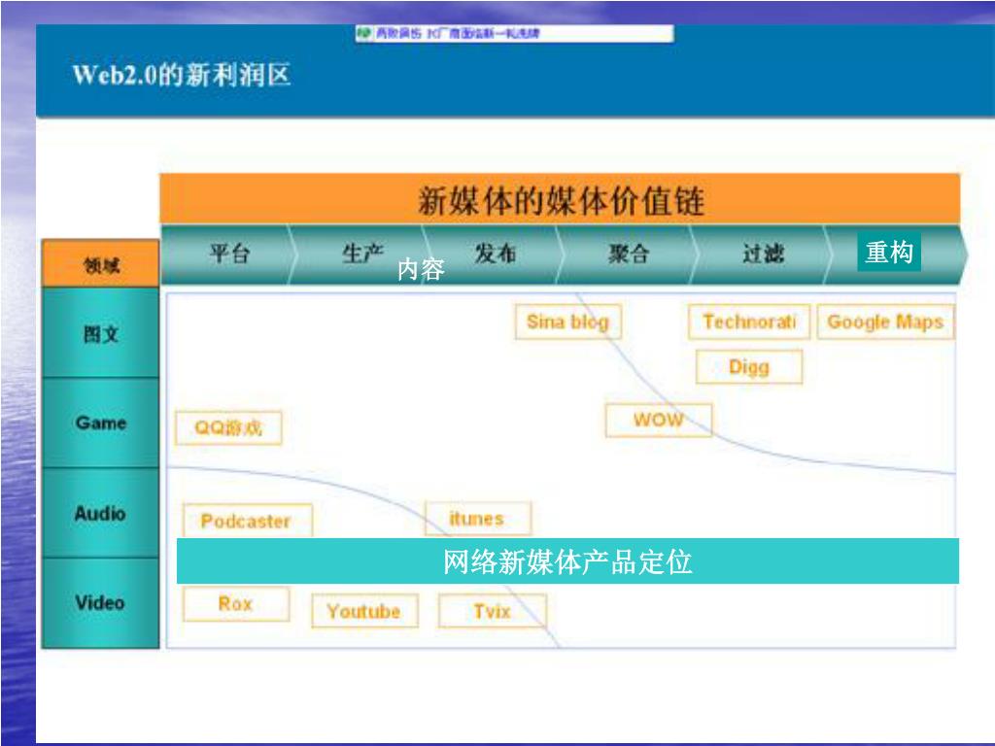Viewport: 995px width, 746px height.
Task: Click the "Sina blog" box
Action: 567,322
